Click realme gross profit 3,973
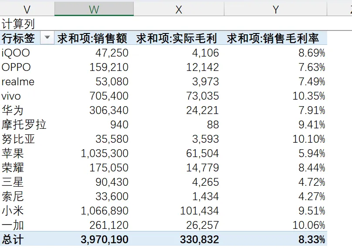The width and height of the screenshot is (352, 248). (x=206, y=82)
